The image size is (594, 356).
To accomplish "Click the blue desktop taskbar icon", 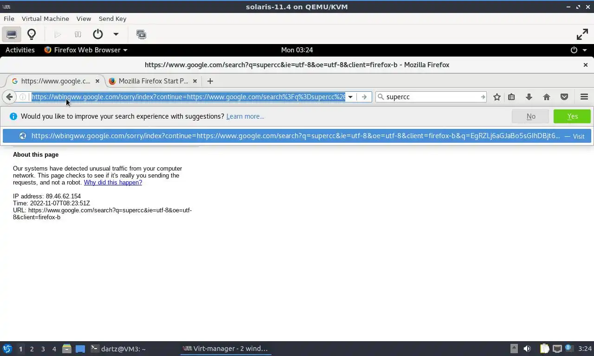I will 80,349.
